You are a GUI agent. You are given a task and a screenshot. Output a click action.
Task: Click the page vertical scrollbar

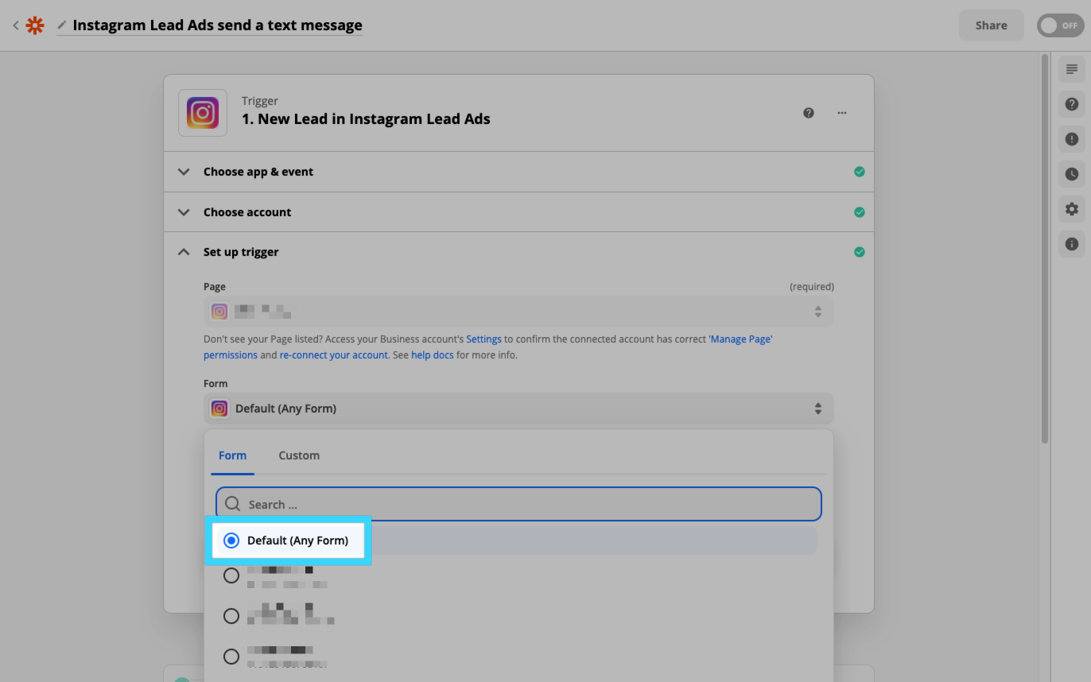[1045, 248]
